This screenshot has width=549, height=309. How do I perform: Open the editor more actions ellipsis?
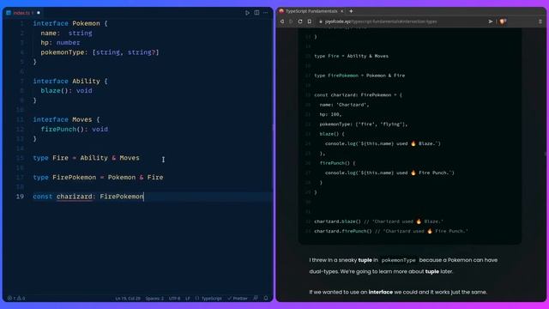pos(266,13)
